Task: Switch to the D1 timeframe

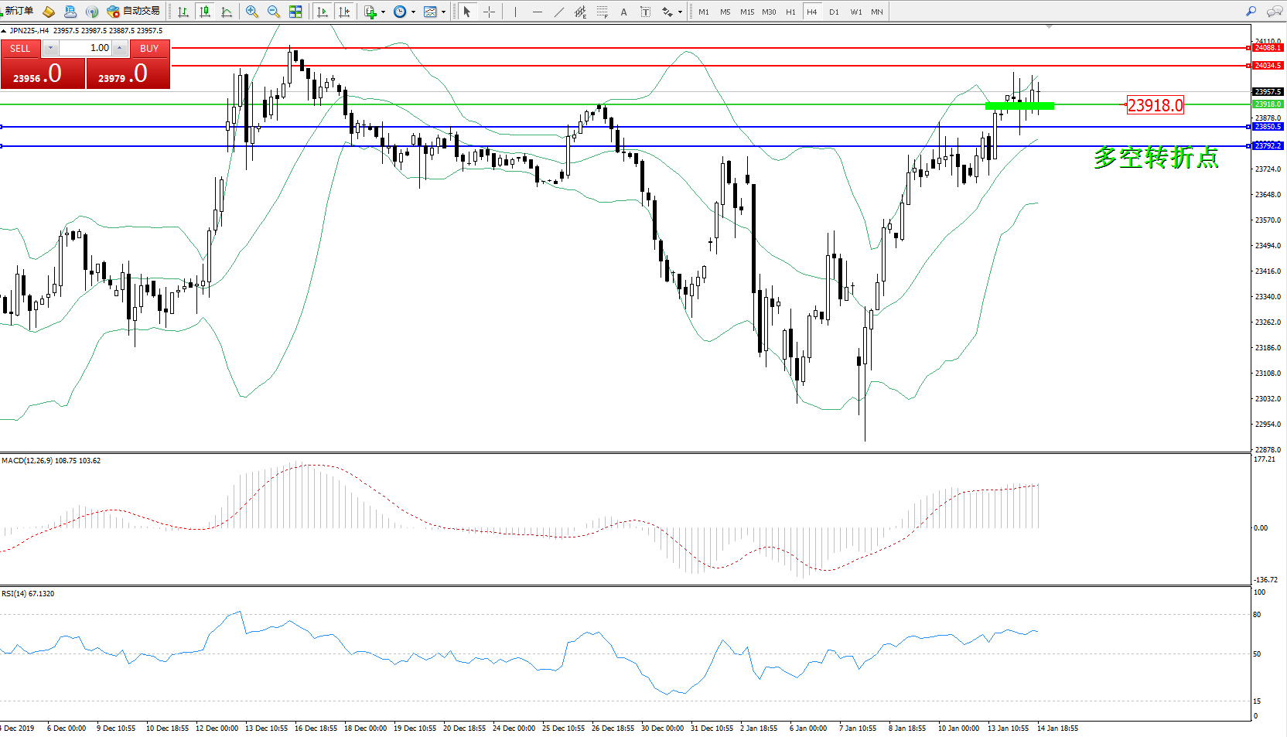Action: [834, 12]
